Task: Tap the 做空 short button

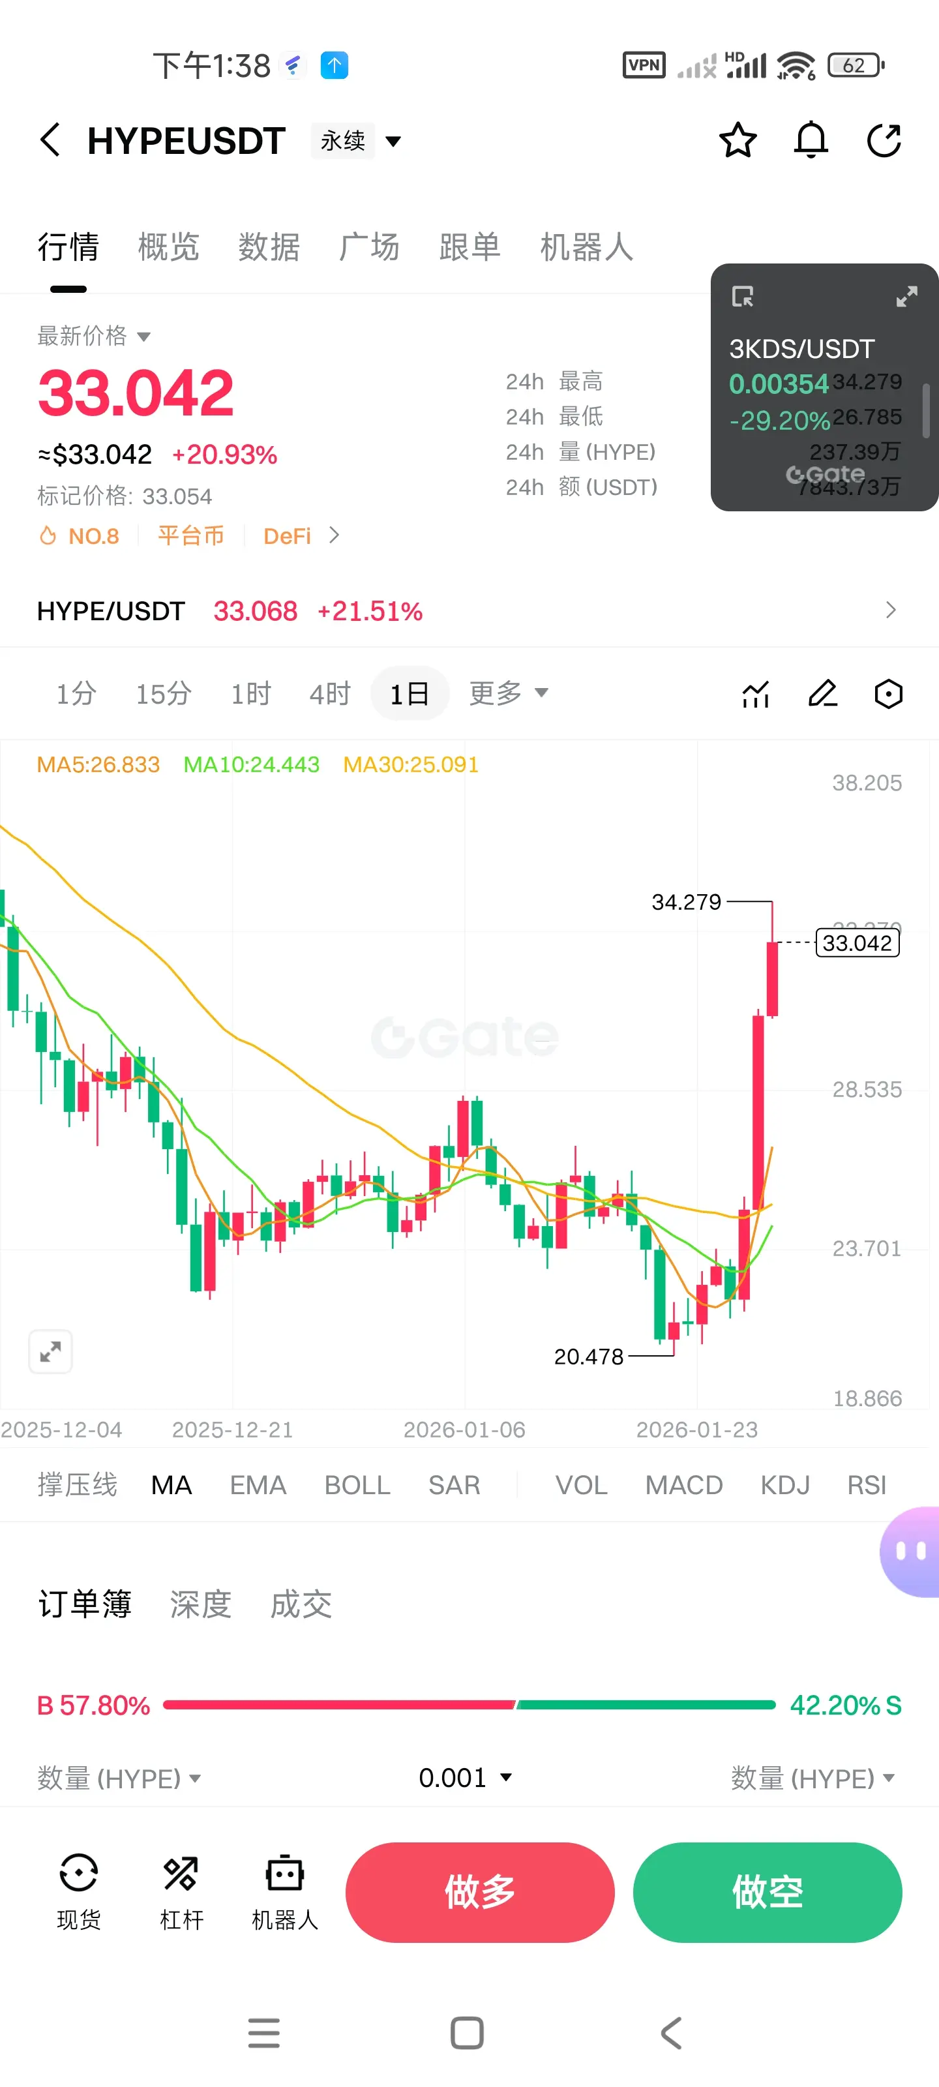Action: pos(768,1893)
